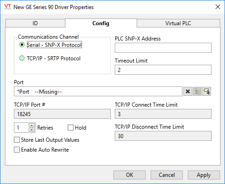
Task: Open the tag browser tree icon
Action: coord(197,91)
